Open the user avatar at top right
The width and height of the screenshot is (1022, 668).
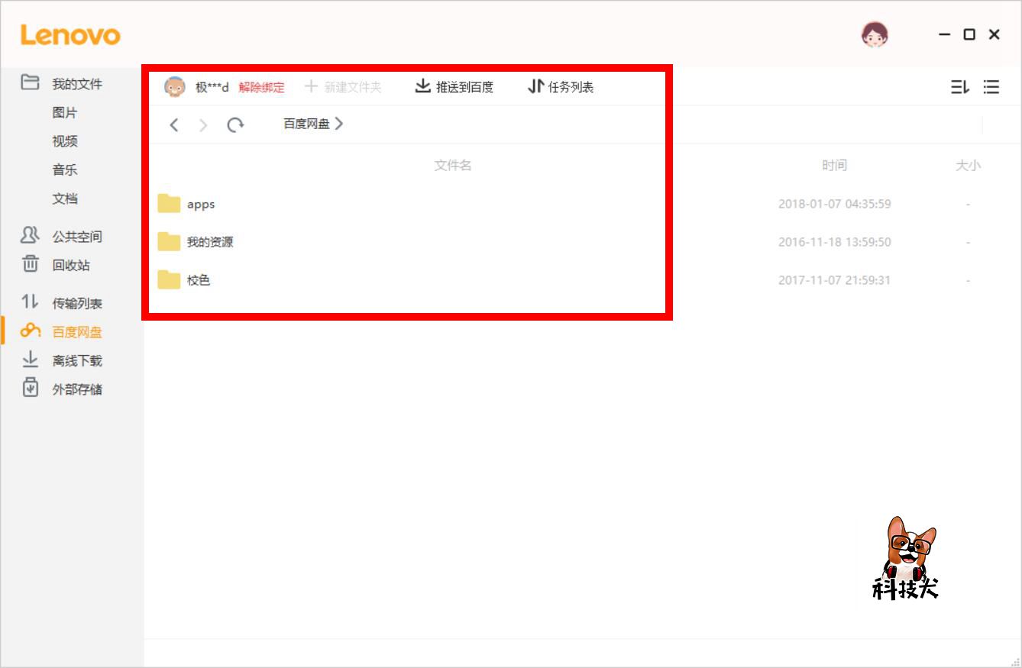tap(875, 34)
